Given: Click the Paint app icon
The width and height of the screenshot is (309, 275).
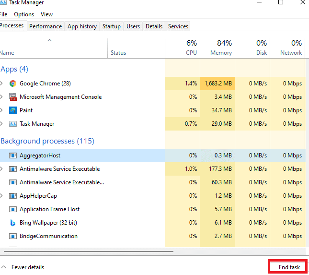Looking at the screenshot, I should tap(13, 110).
